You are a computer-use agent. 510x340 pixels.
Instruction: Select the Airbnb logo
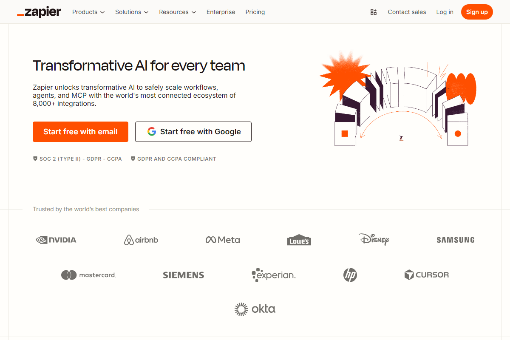click(x=141, y=240)
